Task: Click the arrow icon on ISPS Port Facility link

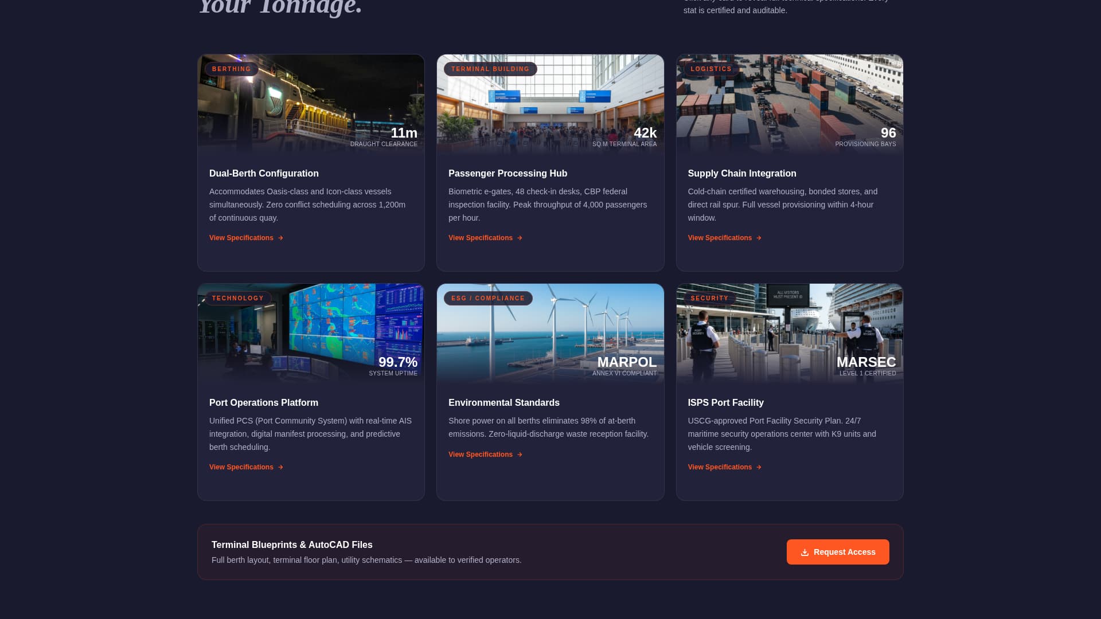Action: pos(759,467)
